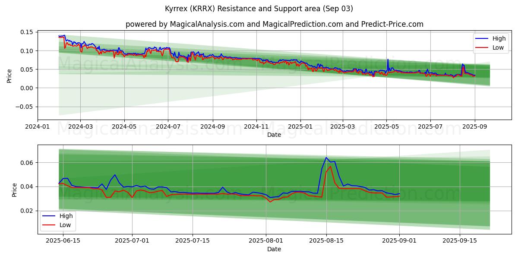Click the top chart 'Price' y-axis label

9,75
